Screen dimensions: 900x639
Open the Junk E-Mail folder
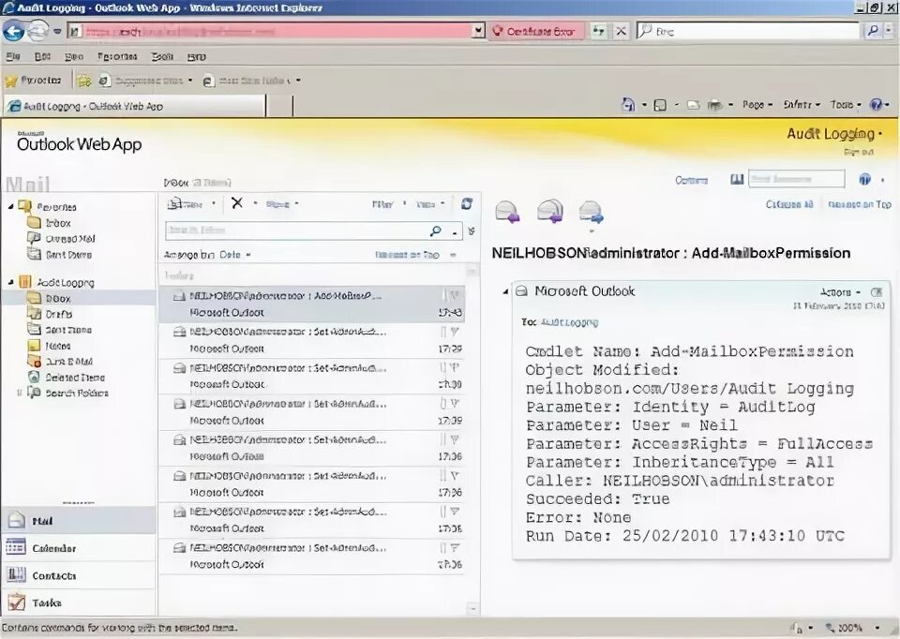[68, 362]
